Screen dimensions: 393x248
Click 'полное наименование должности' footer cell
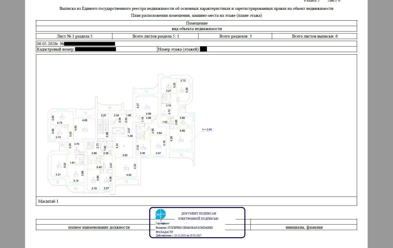coord(99,227)
